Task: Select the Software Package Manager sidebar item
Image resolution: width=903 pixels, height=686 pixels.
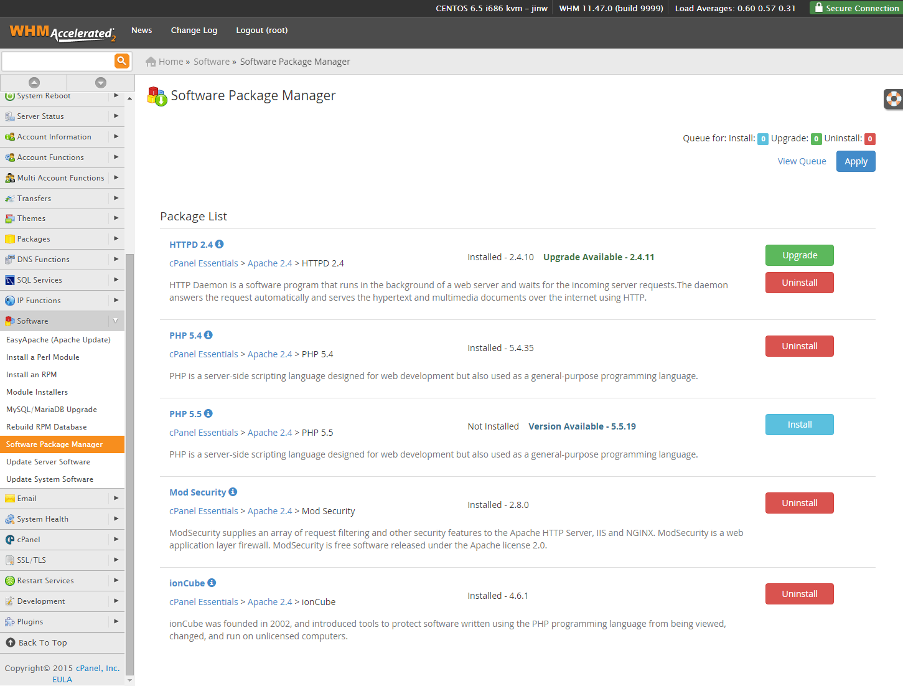Action: point(62,444)
